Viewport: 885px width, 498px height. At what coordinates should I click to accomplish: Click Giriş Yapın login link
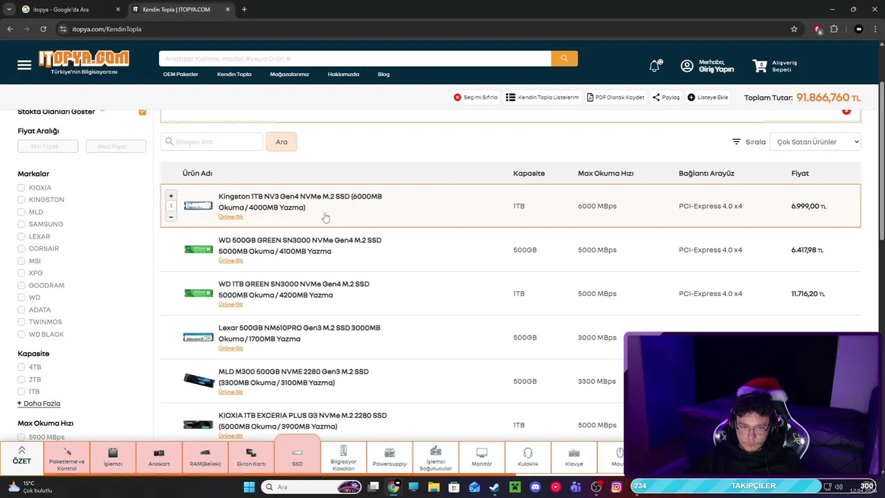(716, 70)
